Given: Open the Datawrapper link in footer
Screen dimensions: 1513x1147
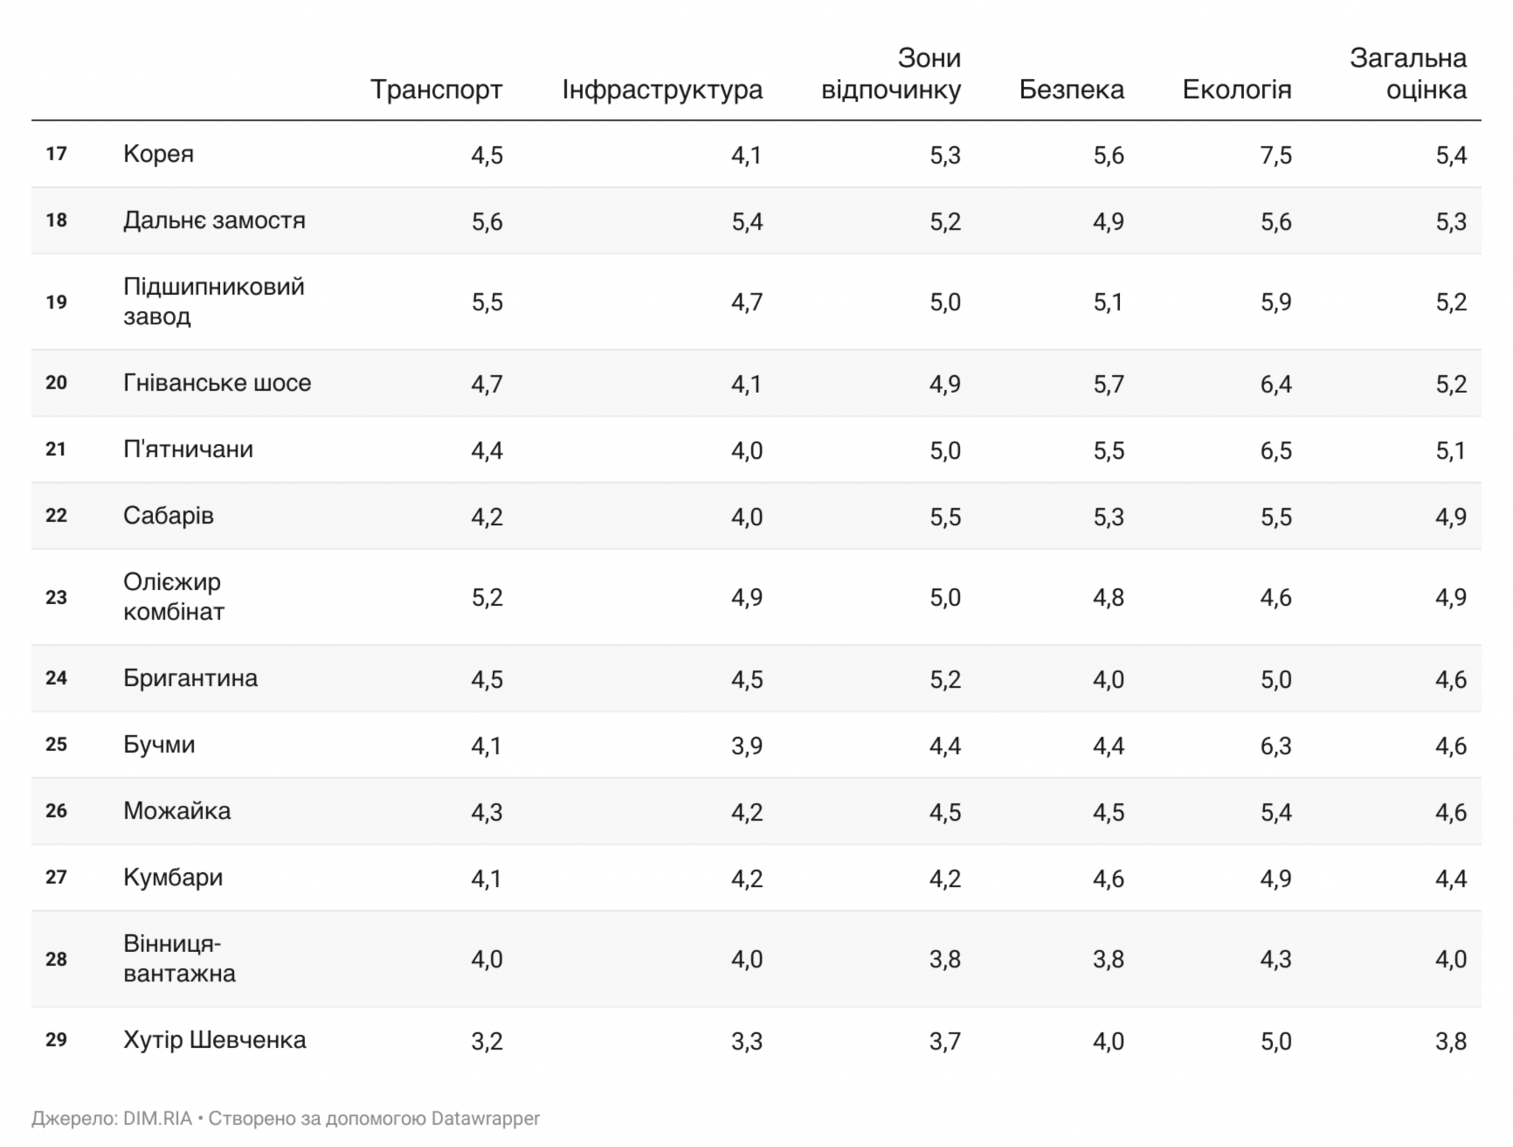Looking at the screenshot, I should (x=485, y=1118).
